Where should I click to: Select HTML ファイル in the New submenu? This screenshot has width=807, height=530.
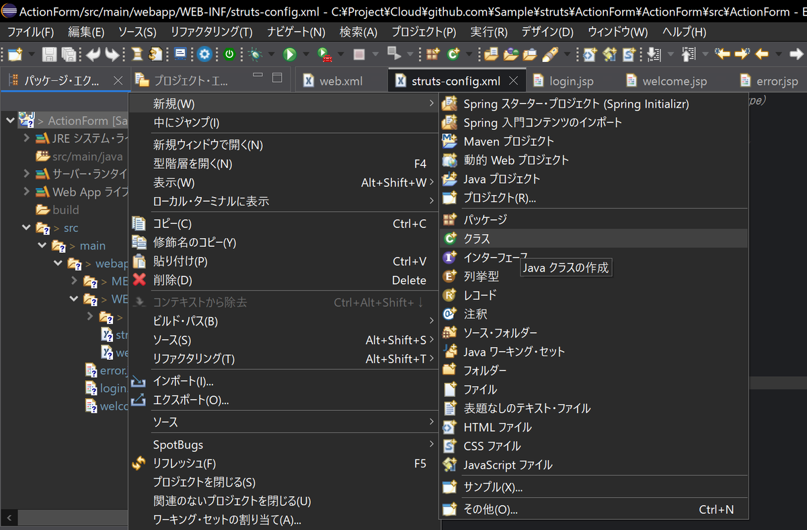click(593, 427)
